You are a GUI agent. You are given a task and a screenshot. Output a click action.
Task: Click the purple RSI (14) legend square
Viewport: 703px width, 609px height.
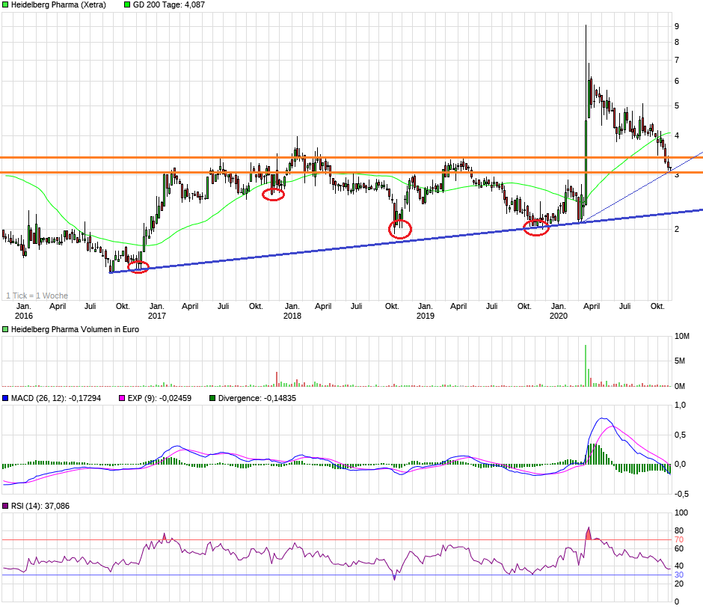(x=5, y=507)
